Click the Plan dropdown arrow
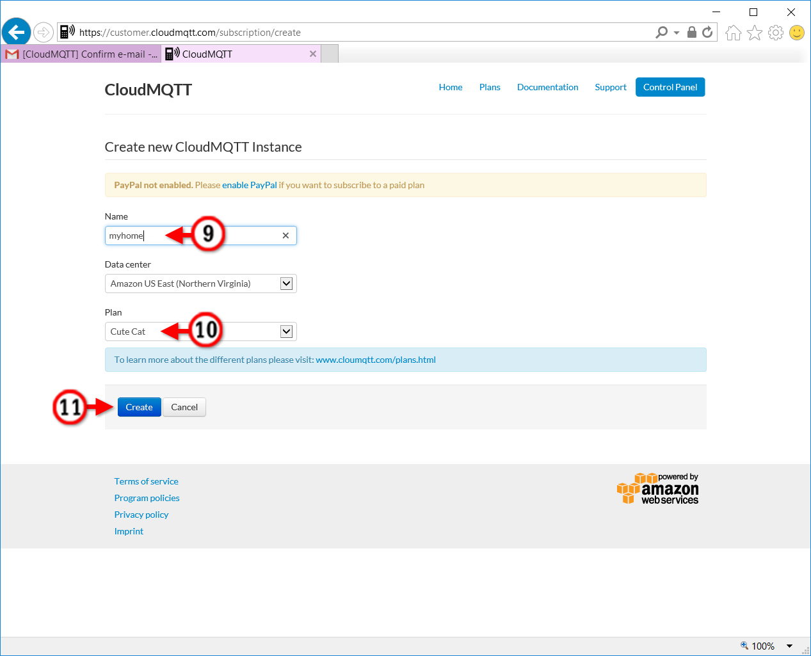Viewport: 811px width, 656px height. click(x=287, y=332)
